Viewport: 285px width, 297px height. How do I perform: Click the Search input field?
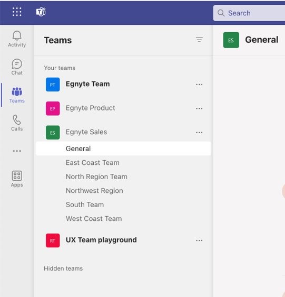249,13
